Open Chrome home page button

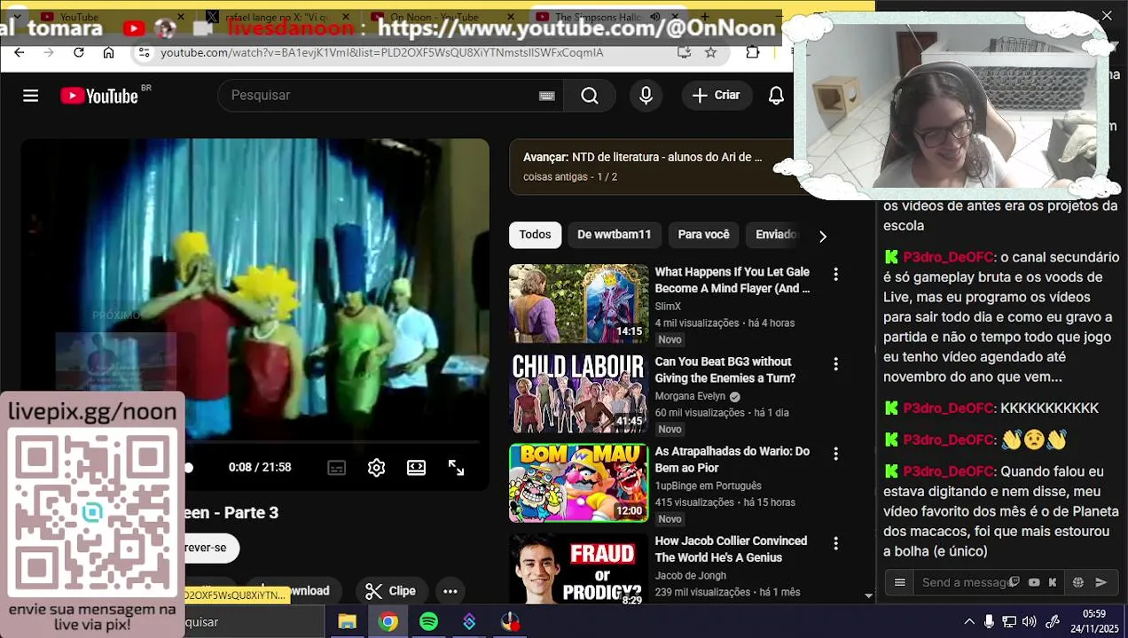coord(108,52)
